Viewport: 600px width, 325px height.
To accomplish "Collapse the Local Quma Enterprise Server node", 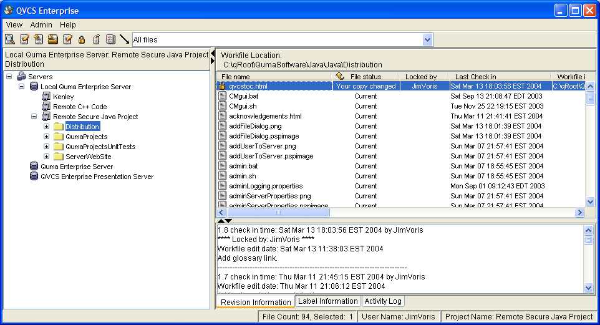I will 22,86.
